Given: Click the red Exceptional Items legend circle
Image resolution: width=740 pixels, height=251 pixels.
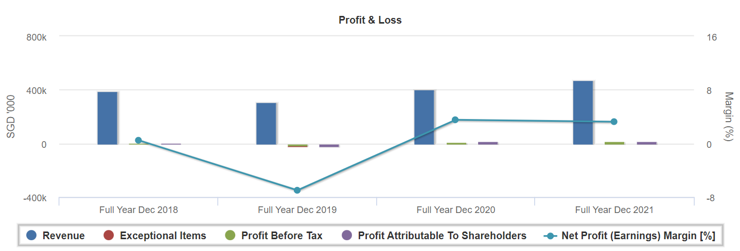Looking at the screenshot, I should pos(109,236).
